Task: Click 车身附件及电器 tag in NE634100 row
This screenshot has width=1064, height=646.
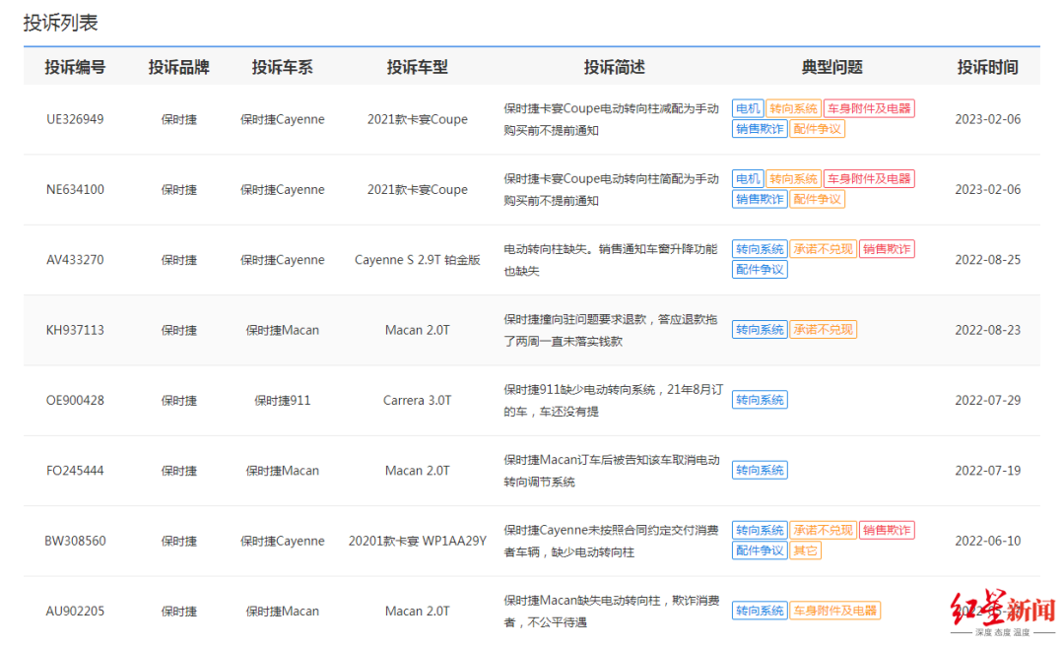Action: (x=869, y=179)
